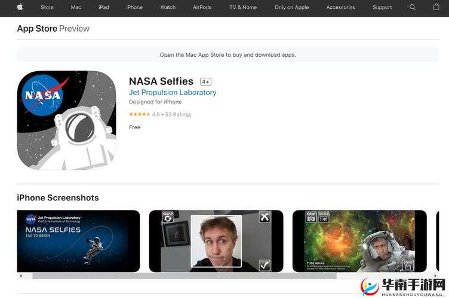Click the star rating icons

click(139, 114)
